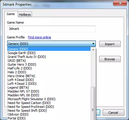Switch to the Game tab
The width and height of the screenshot is (129, 120).
click(11, 14)
